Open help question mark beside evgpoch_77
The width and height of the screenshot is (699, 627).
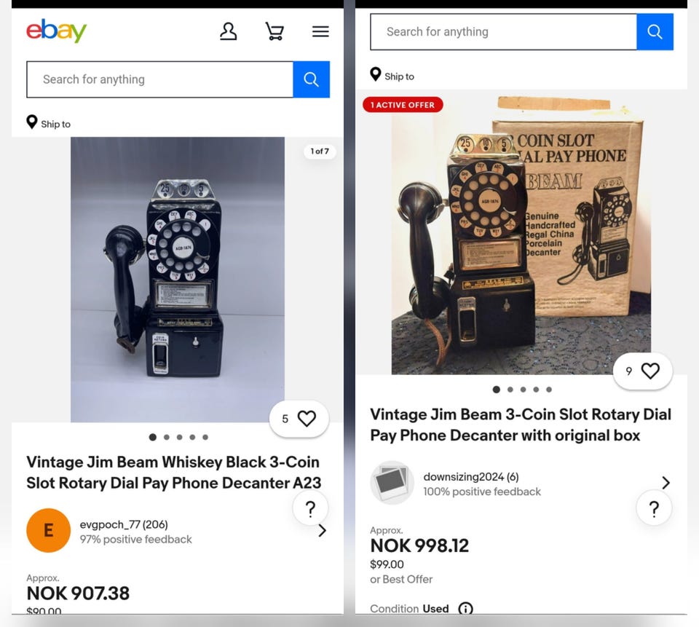coord(310,508)
